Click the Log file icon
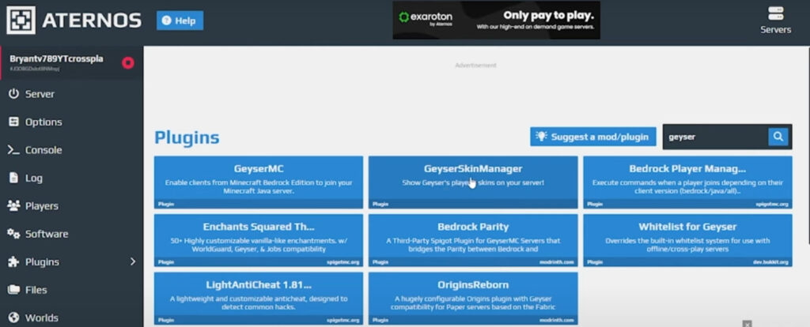The image size is (810, 327). pyautogui.click(x=14, y=178)
